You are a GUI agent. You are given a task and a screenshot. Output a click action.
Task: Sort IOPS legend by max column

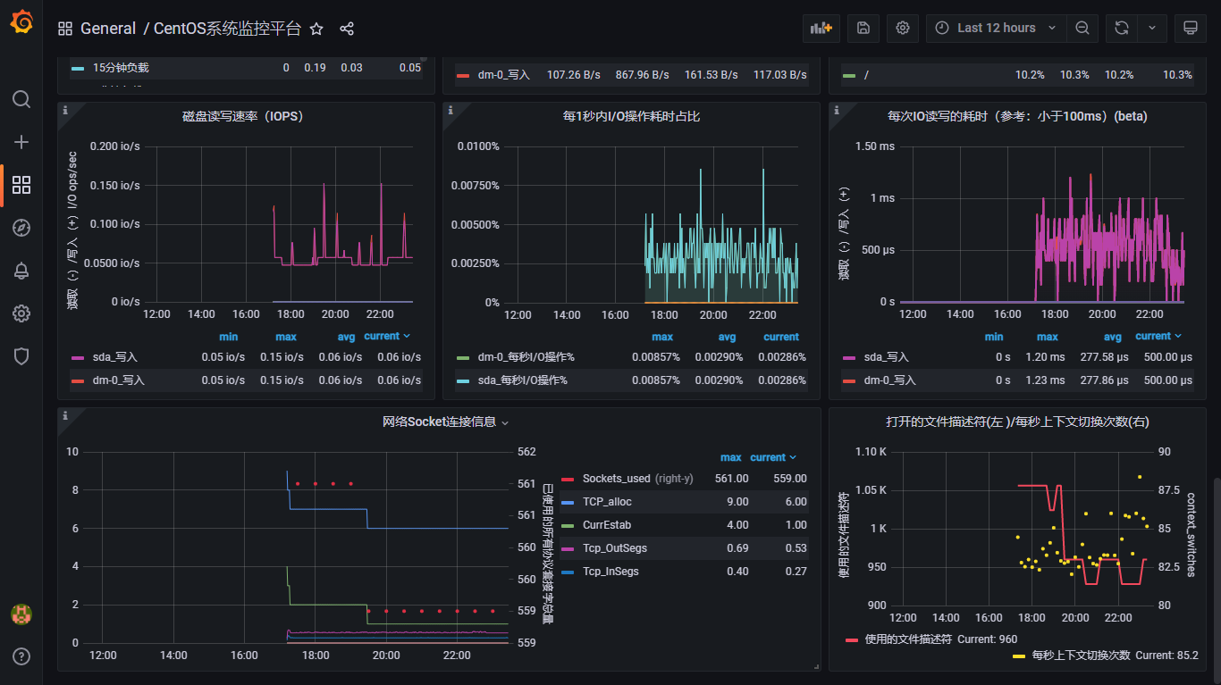tap(286, 337)
